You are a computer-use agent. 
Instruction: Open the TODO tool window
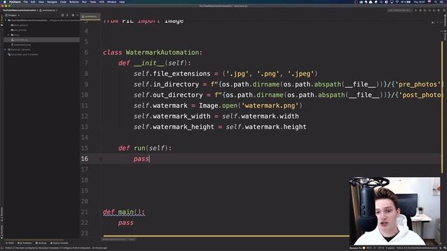coord(10,243)
